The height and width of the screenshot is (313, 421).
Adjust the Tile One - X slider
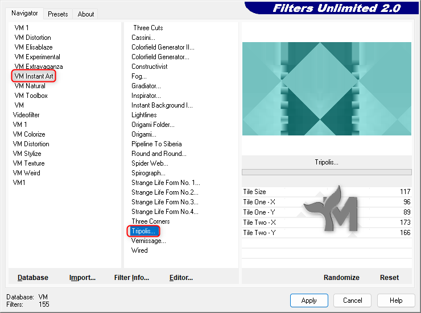[327, 202]
